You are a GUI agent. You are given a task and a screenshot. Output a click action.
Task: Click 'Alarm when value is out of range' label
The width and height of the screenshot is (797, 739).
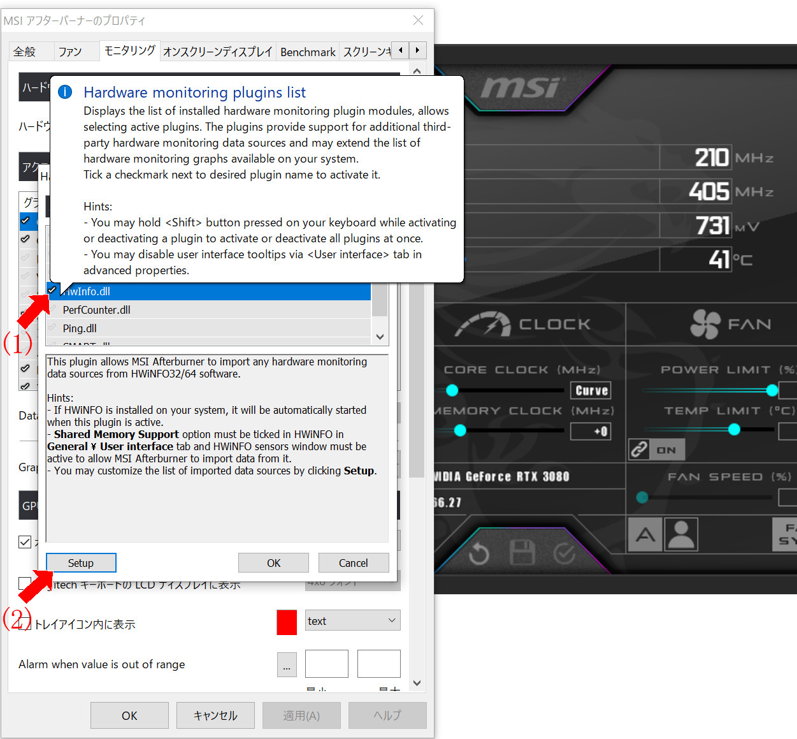[102, 664]
